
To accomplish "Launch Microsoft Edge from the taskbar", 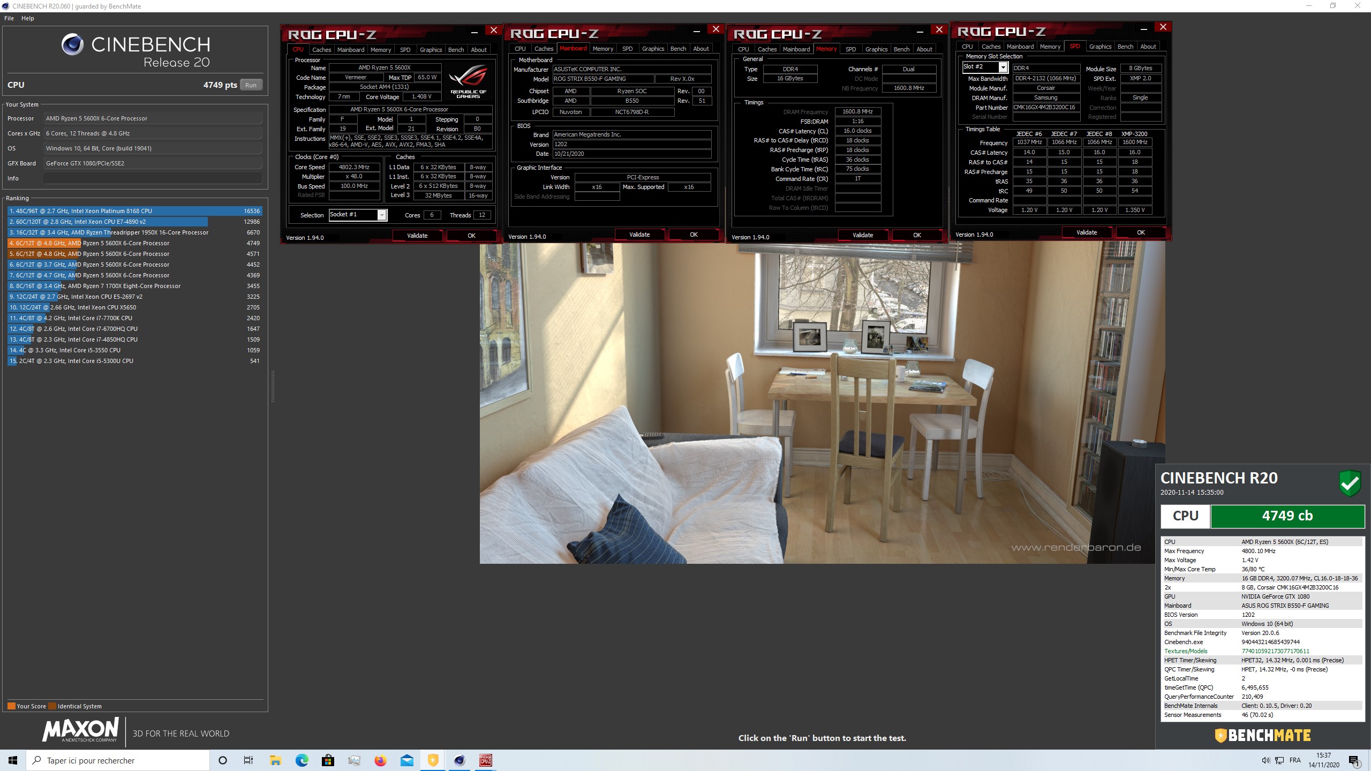I will [x=302, y=760].
